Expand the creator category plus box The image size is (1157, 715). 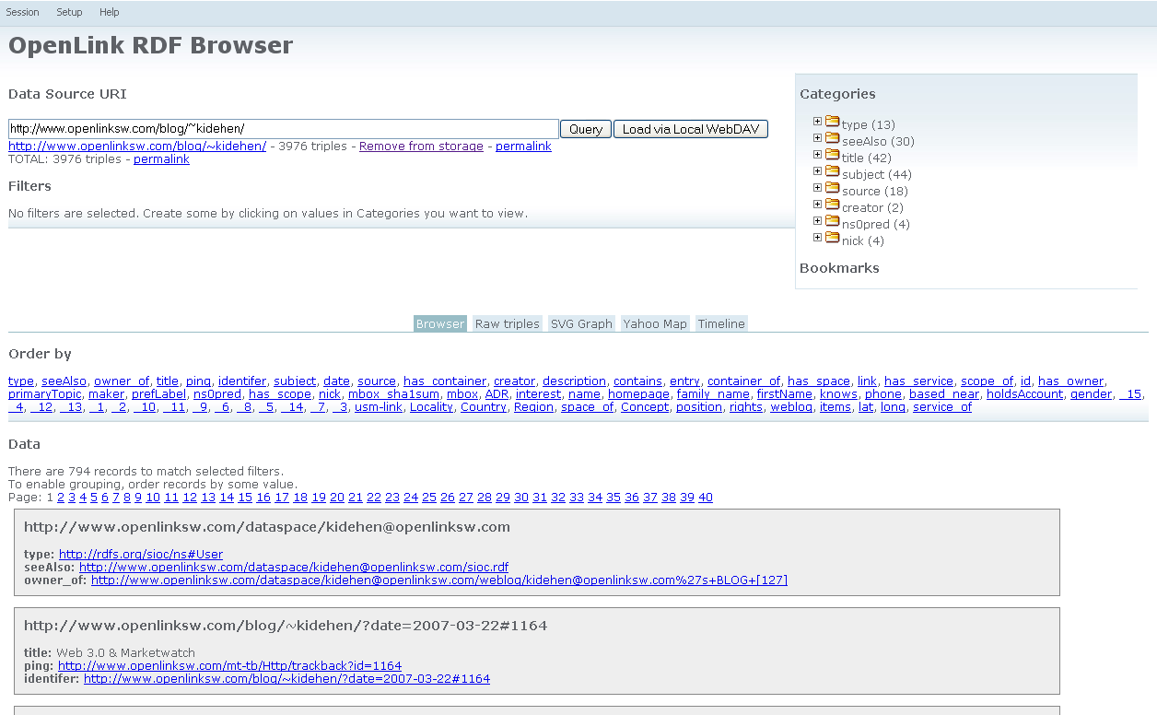(x=817, y=204)
